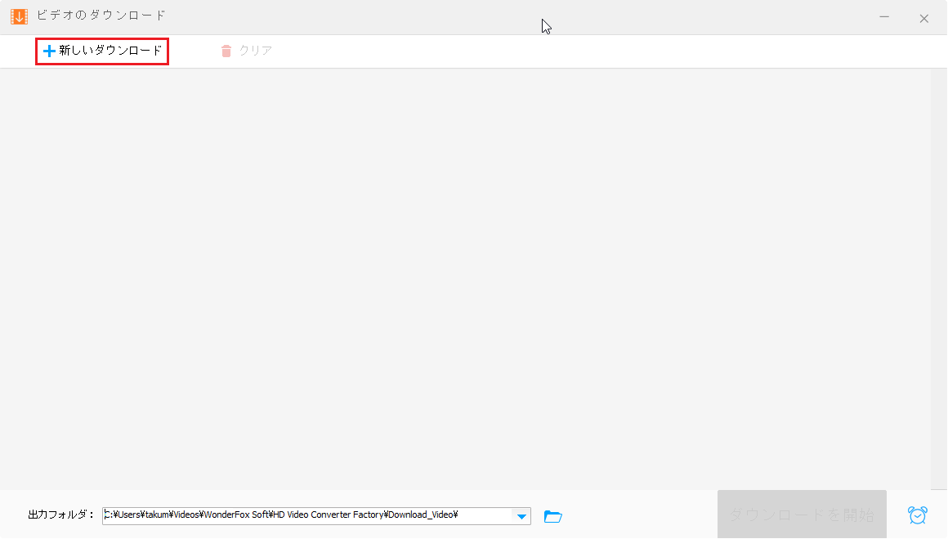Expand the output folder path dropdown arrow
This screenshot has height=539, width=948.
[521, 516]
